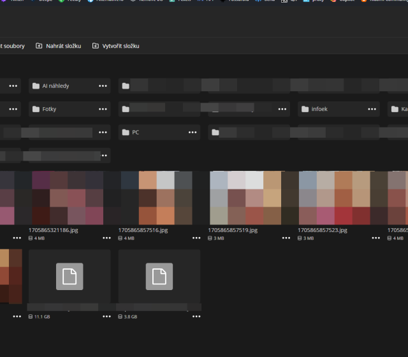Click the AI náhledy folder icon

tap(36, 86)
